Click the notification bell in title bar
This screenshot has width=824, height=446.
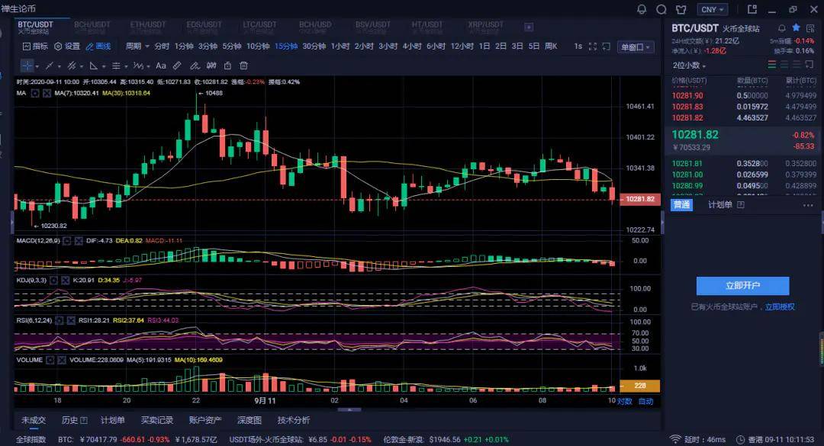tap(642, 9)
